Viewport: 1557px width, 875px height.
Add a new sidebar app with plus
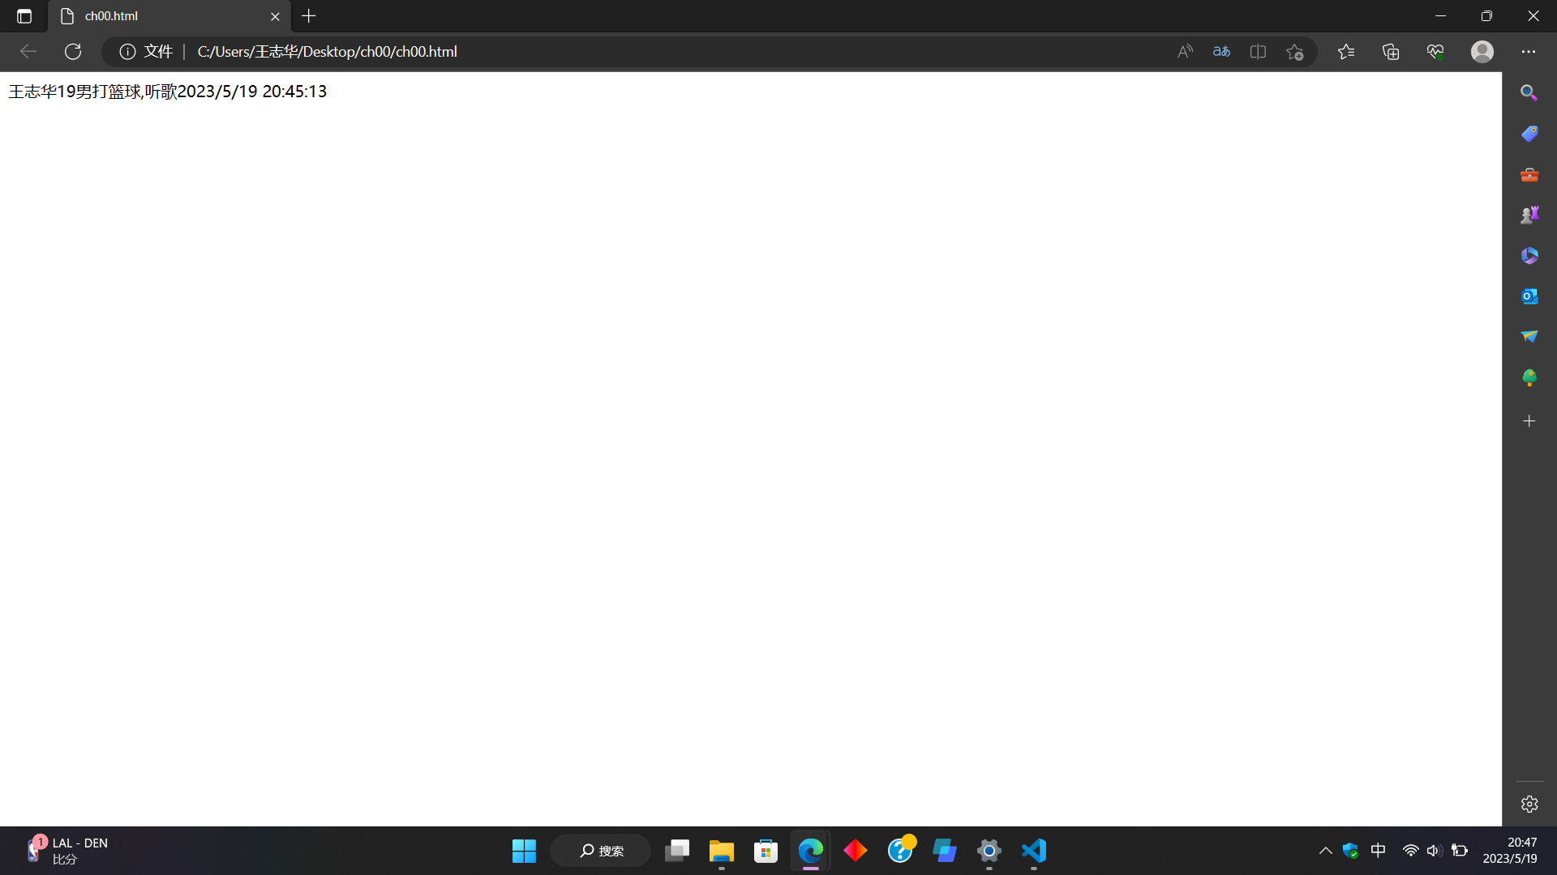[x=1529, y=421]
